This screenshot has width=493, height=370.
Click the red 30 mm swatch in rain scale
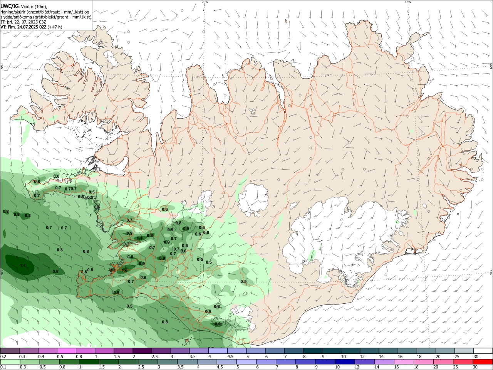[x=482, y=362]
